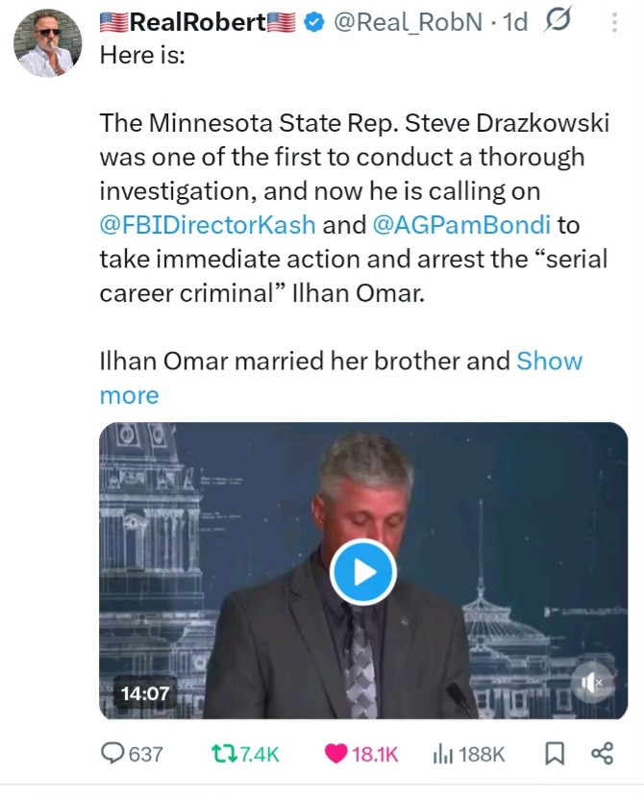Play the video with the center button
The image size is (644, 799).
point(362,571)
